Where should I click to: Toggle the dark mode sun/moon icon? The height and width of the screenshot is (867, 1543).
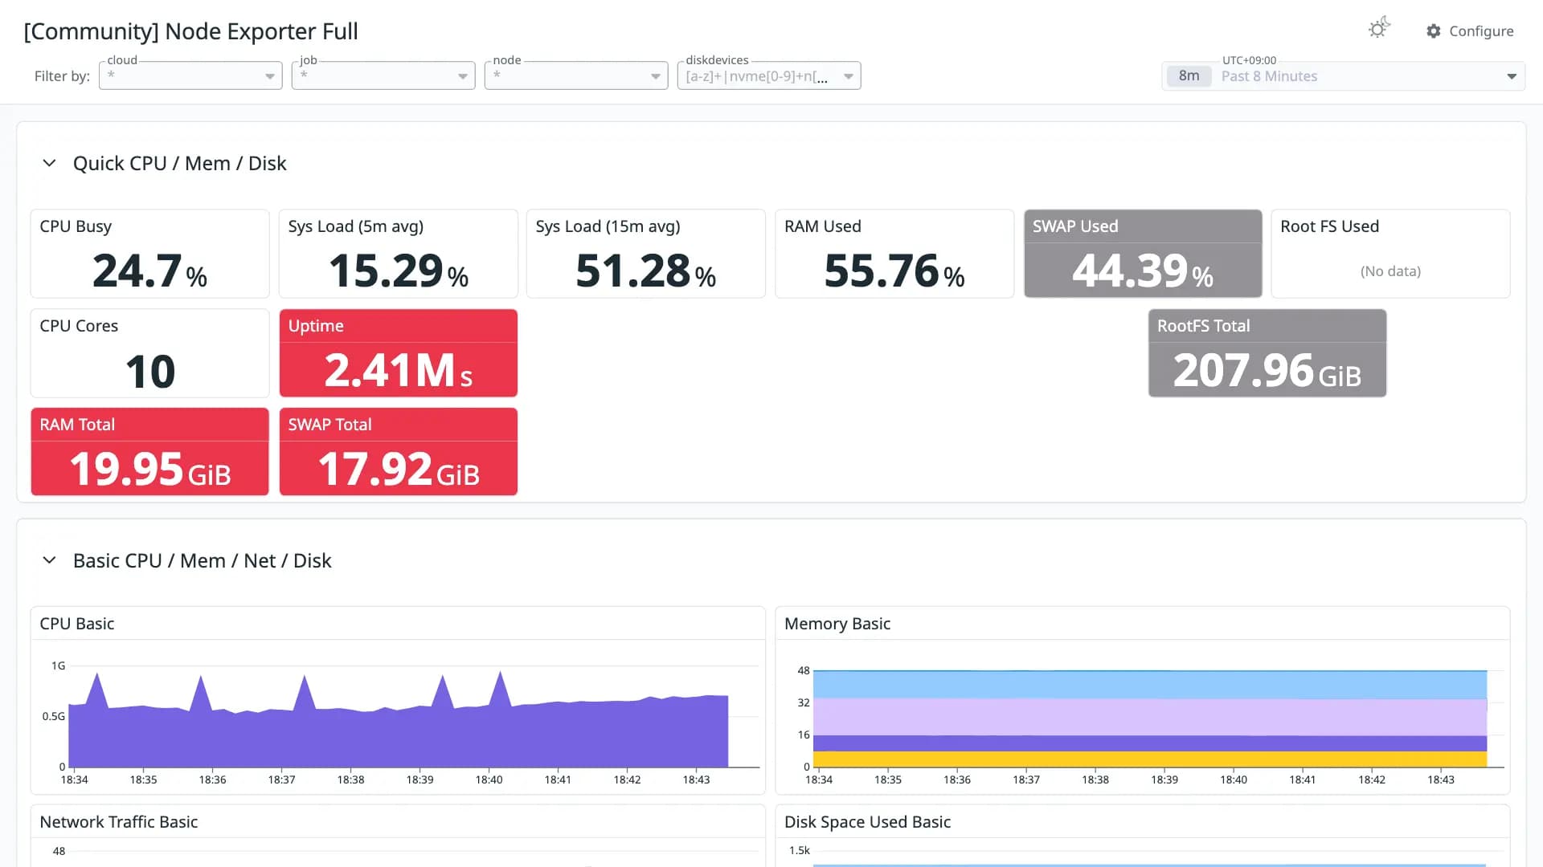click(1379, 28)
